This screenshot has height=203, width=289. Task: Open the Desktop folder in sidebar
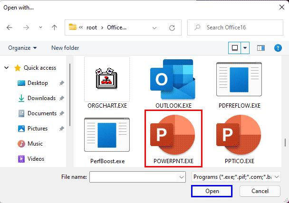[33, 83]
